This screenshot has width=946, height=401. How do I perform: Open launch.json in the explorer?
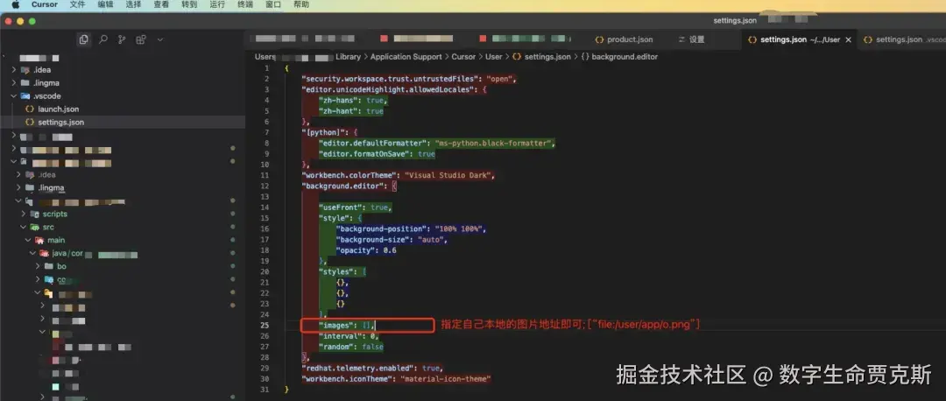(58, 109)
